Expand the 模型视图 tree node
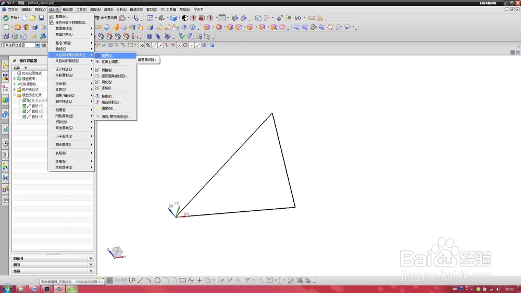 pos(14,79)
